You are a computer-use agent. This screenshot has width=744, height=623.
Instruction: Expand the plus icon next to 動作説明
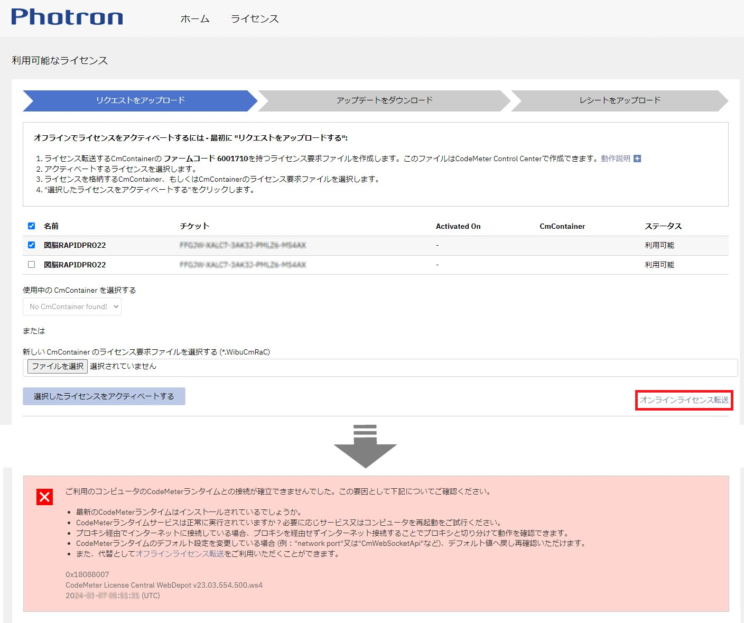click(637, 159)
